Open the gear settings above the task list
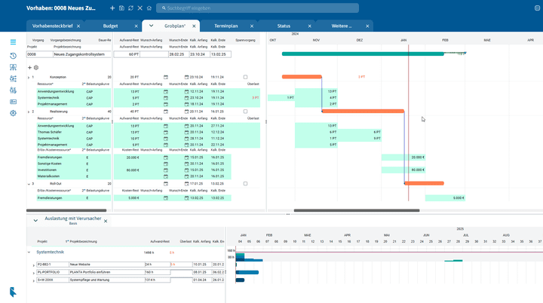 [x=36, y=67]
